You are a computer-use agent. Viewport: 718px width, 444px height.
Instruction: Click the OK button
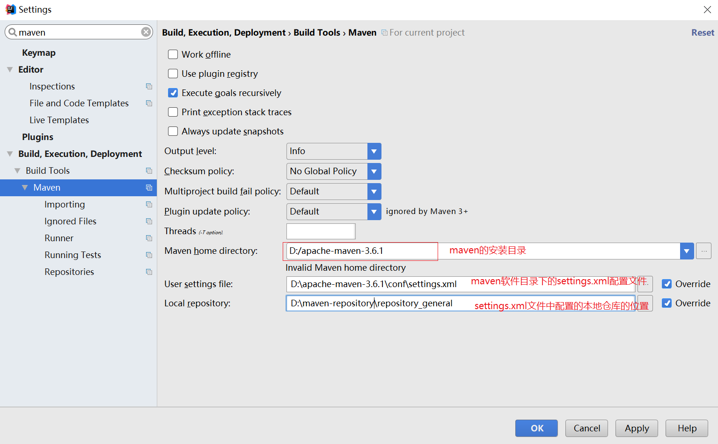536,428
